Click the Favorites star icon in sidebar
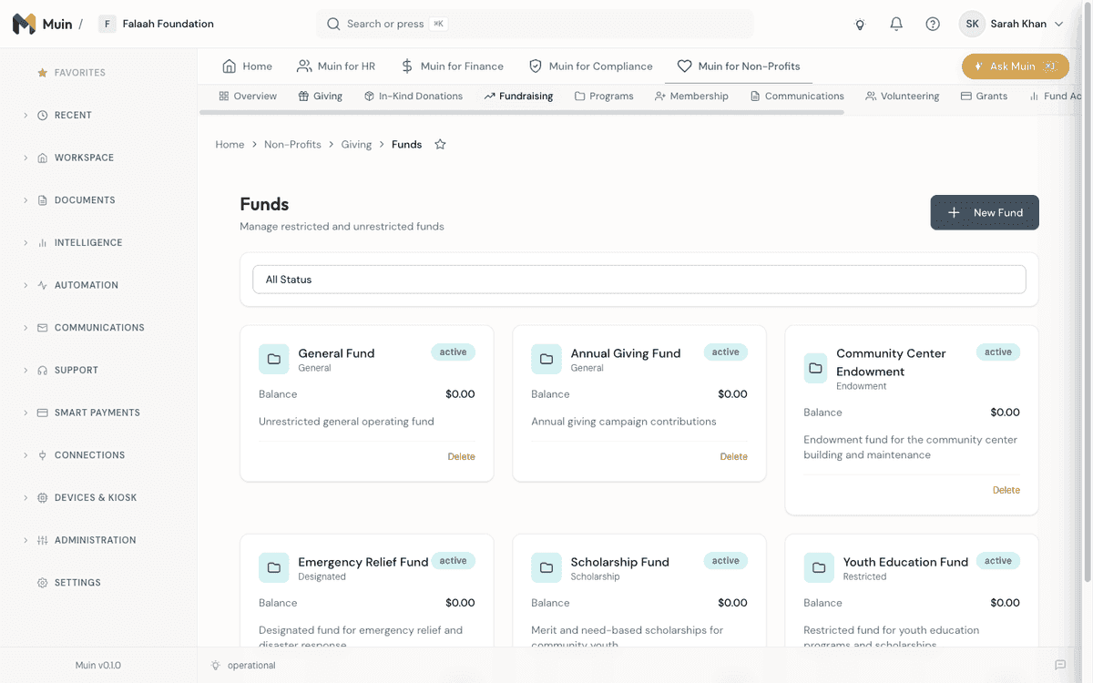1093x683 pixels. pos(42,73)
